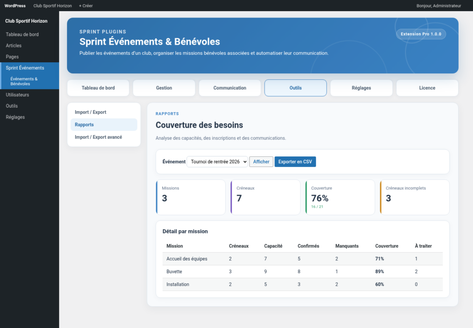Go to the Licence tab
The height and width of the screenshot is (328, 473).
[427, 88]
